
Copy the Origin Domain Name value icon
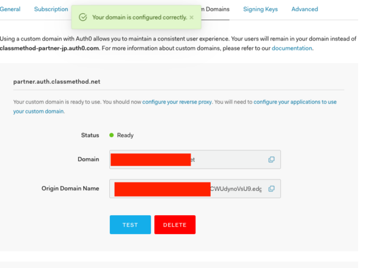pyautogui.click(x=271, y=189)
